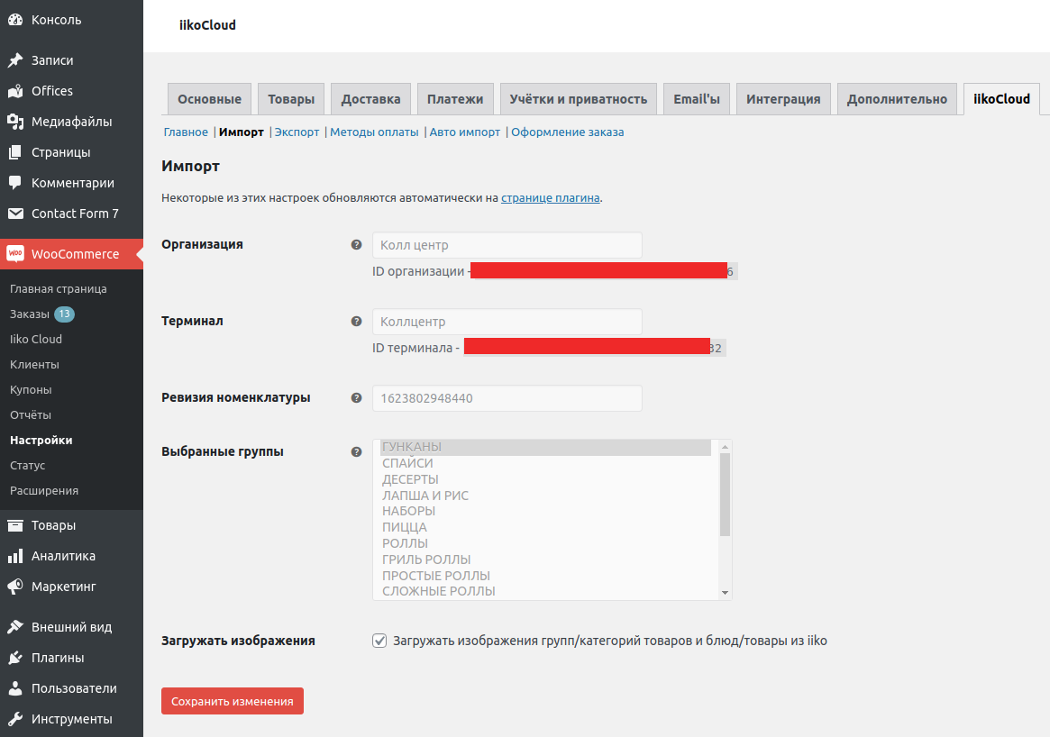Open the Записи sidebar icon
Viewport: 1050px width, 737px height.
[x=14, y=59]
